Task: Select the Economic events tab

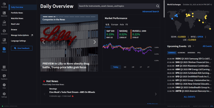Action: (182, 53)
